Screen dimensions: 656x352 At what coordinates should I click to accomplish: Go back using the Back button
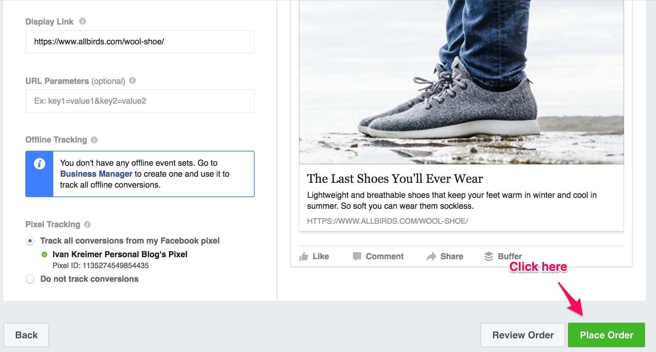(26, 335)
